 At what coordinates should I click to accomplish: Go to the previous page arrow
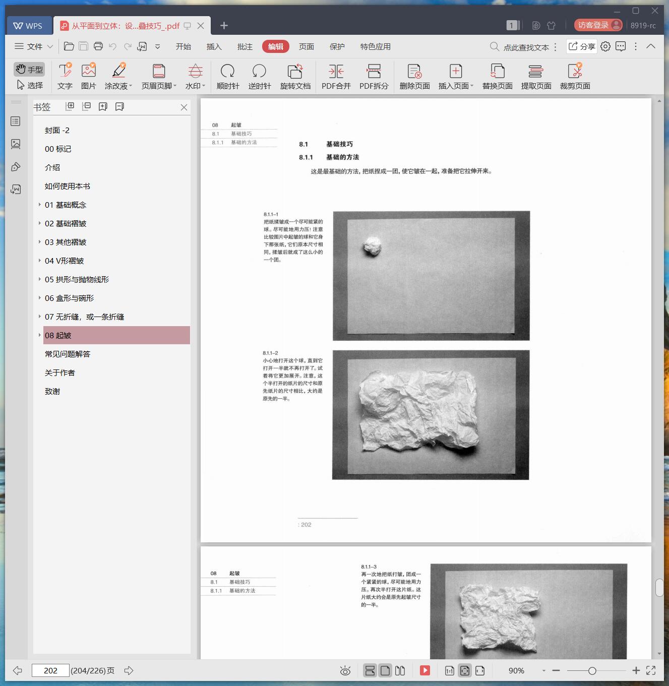pyautogui.click(x=18, y=670)
